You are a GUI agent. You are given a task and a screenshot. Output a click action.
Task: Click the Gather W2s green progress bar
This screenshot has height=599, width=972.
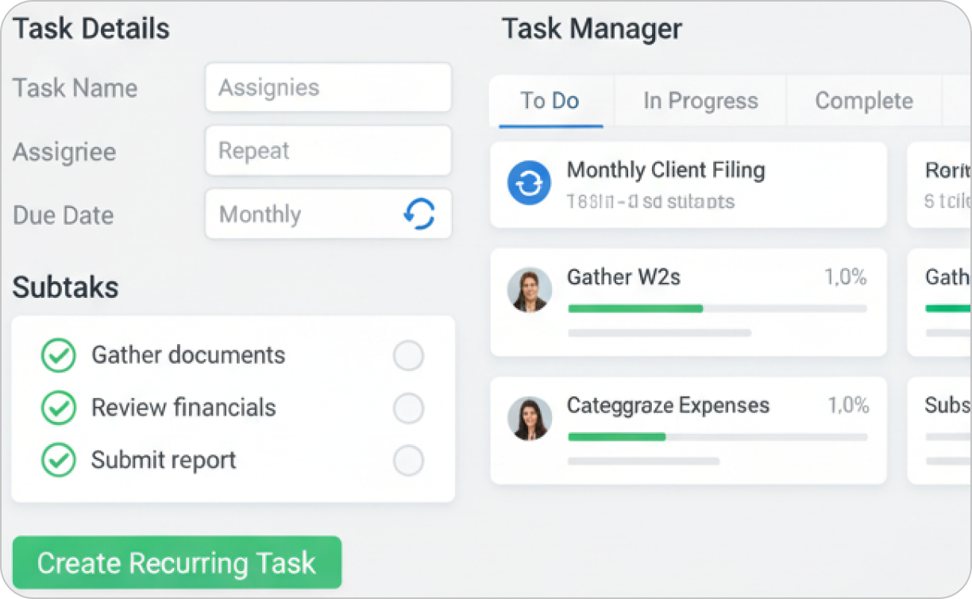point(635,308)
